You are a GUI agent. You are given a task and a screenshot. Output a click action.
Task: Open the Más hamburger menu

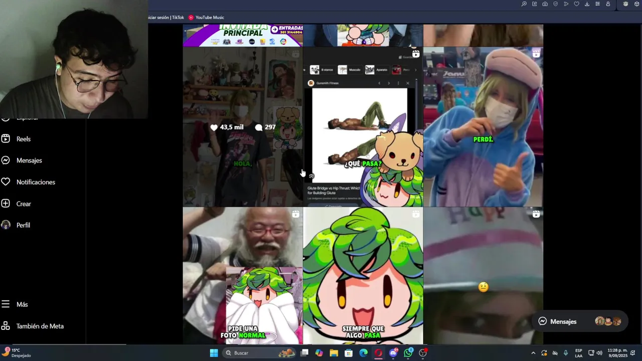click(6, 304)
